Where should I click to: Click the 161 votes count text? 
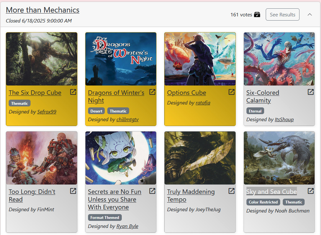click(x=241, y=15)
